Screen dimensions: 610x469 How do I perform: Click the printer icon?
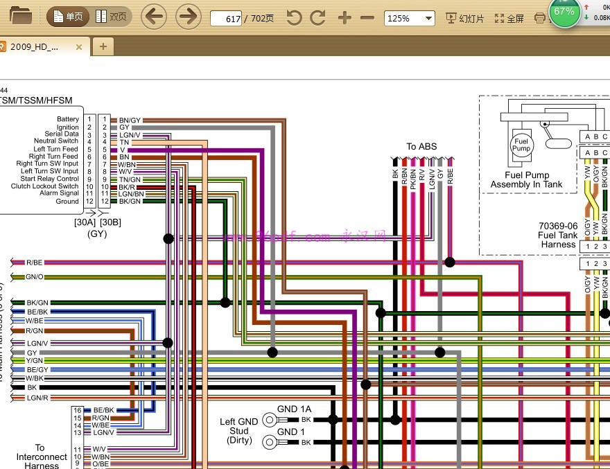tap(540, 18)
